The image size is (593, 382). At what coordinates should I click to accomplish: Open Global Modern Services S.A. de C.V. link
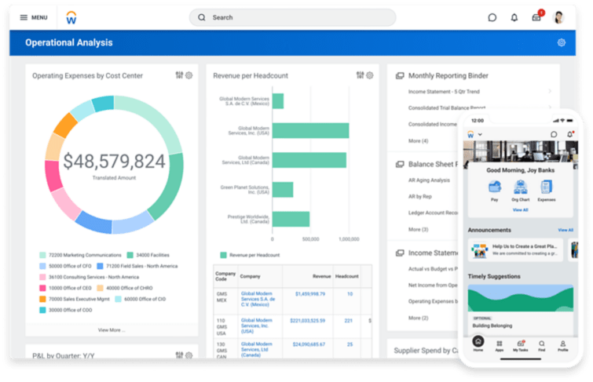(258, 299)
